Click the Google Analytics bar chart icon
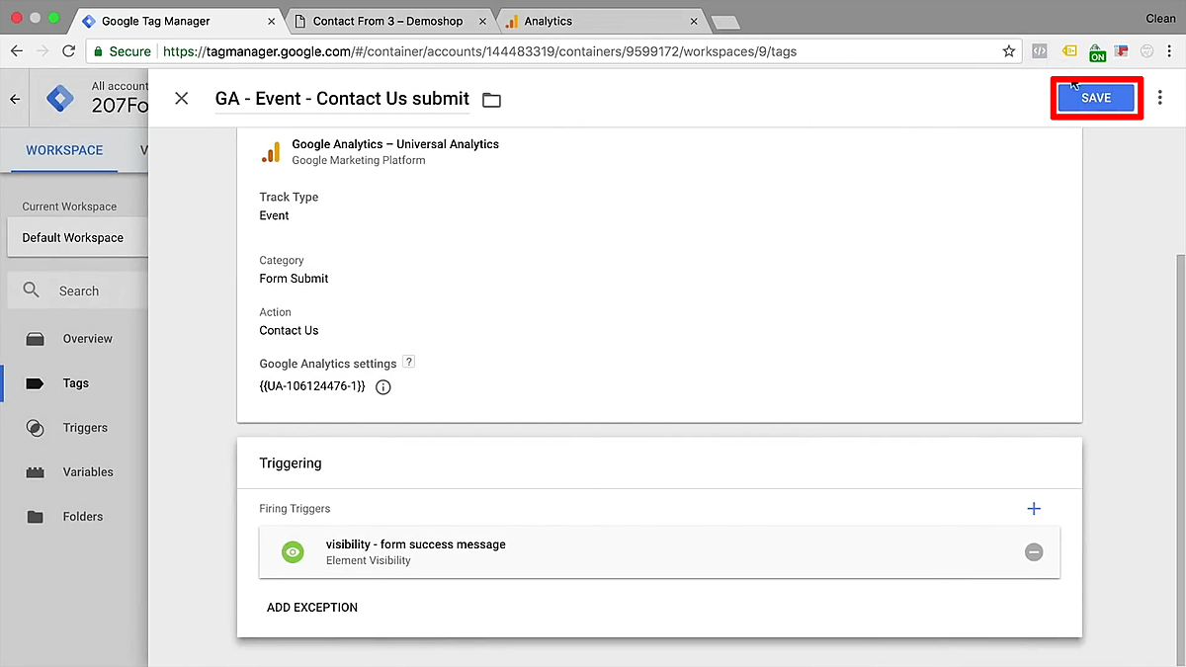 [270, 151]
